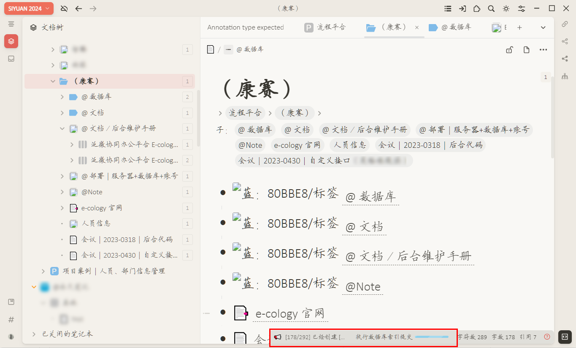Expand the @ 数据库 tree item
The image size is (576, 348).
[x=62, y=97]
